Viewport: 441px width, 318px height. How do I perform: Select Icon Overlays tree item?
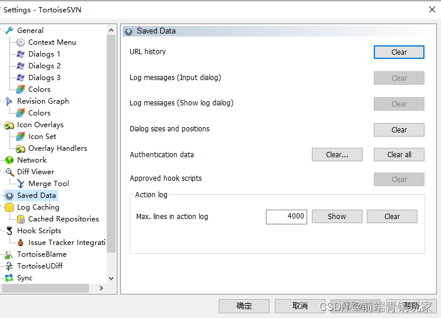coord(40,125)
